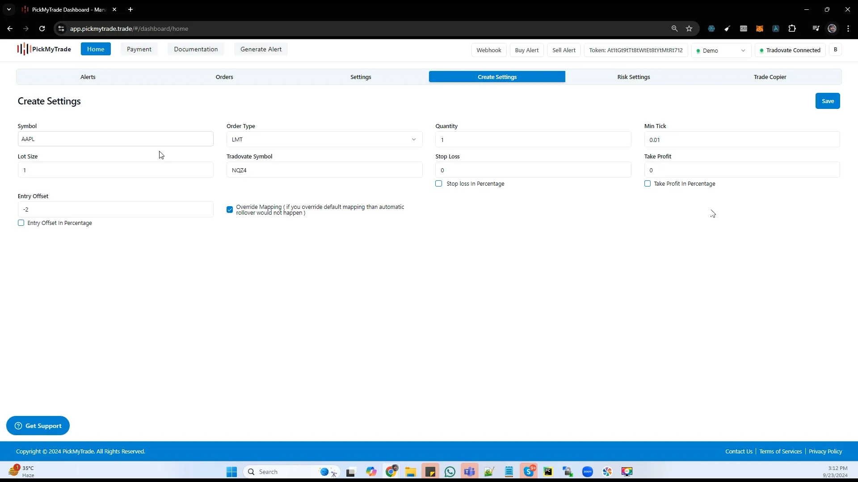Enable Stop loss In Percentage checkbox
Image resolution: width=858 pixels, height=482 pixels.
(439, 183)
